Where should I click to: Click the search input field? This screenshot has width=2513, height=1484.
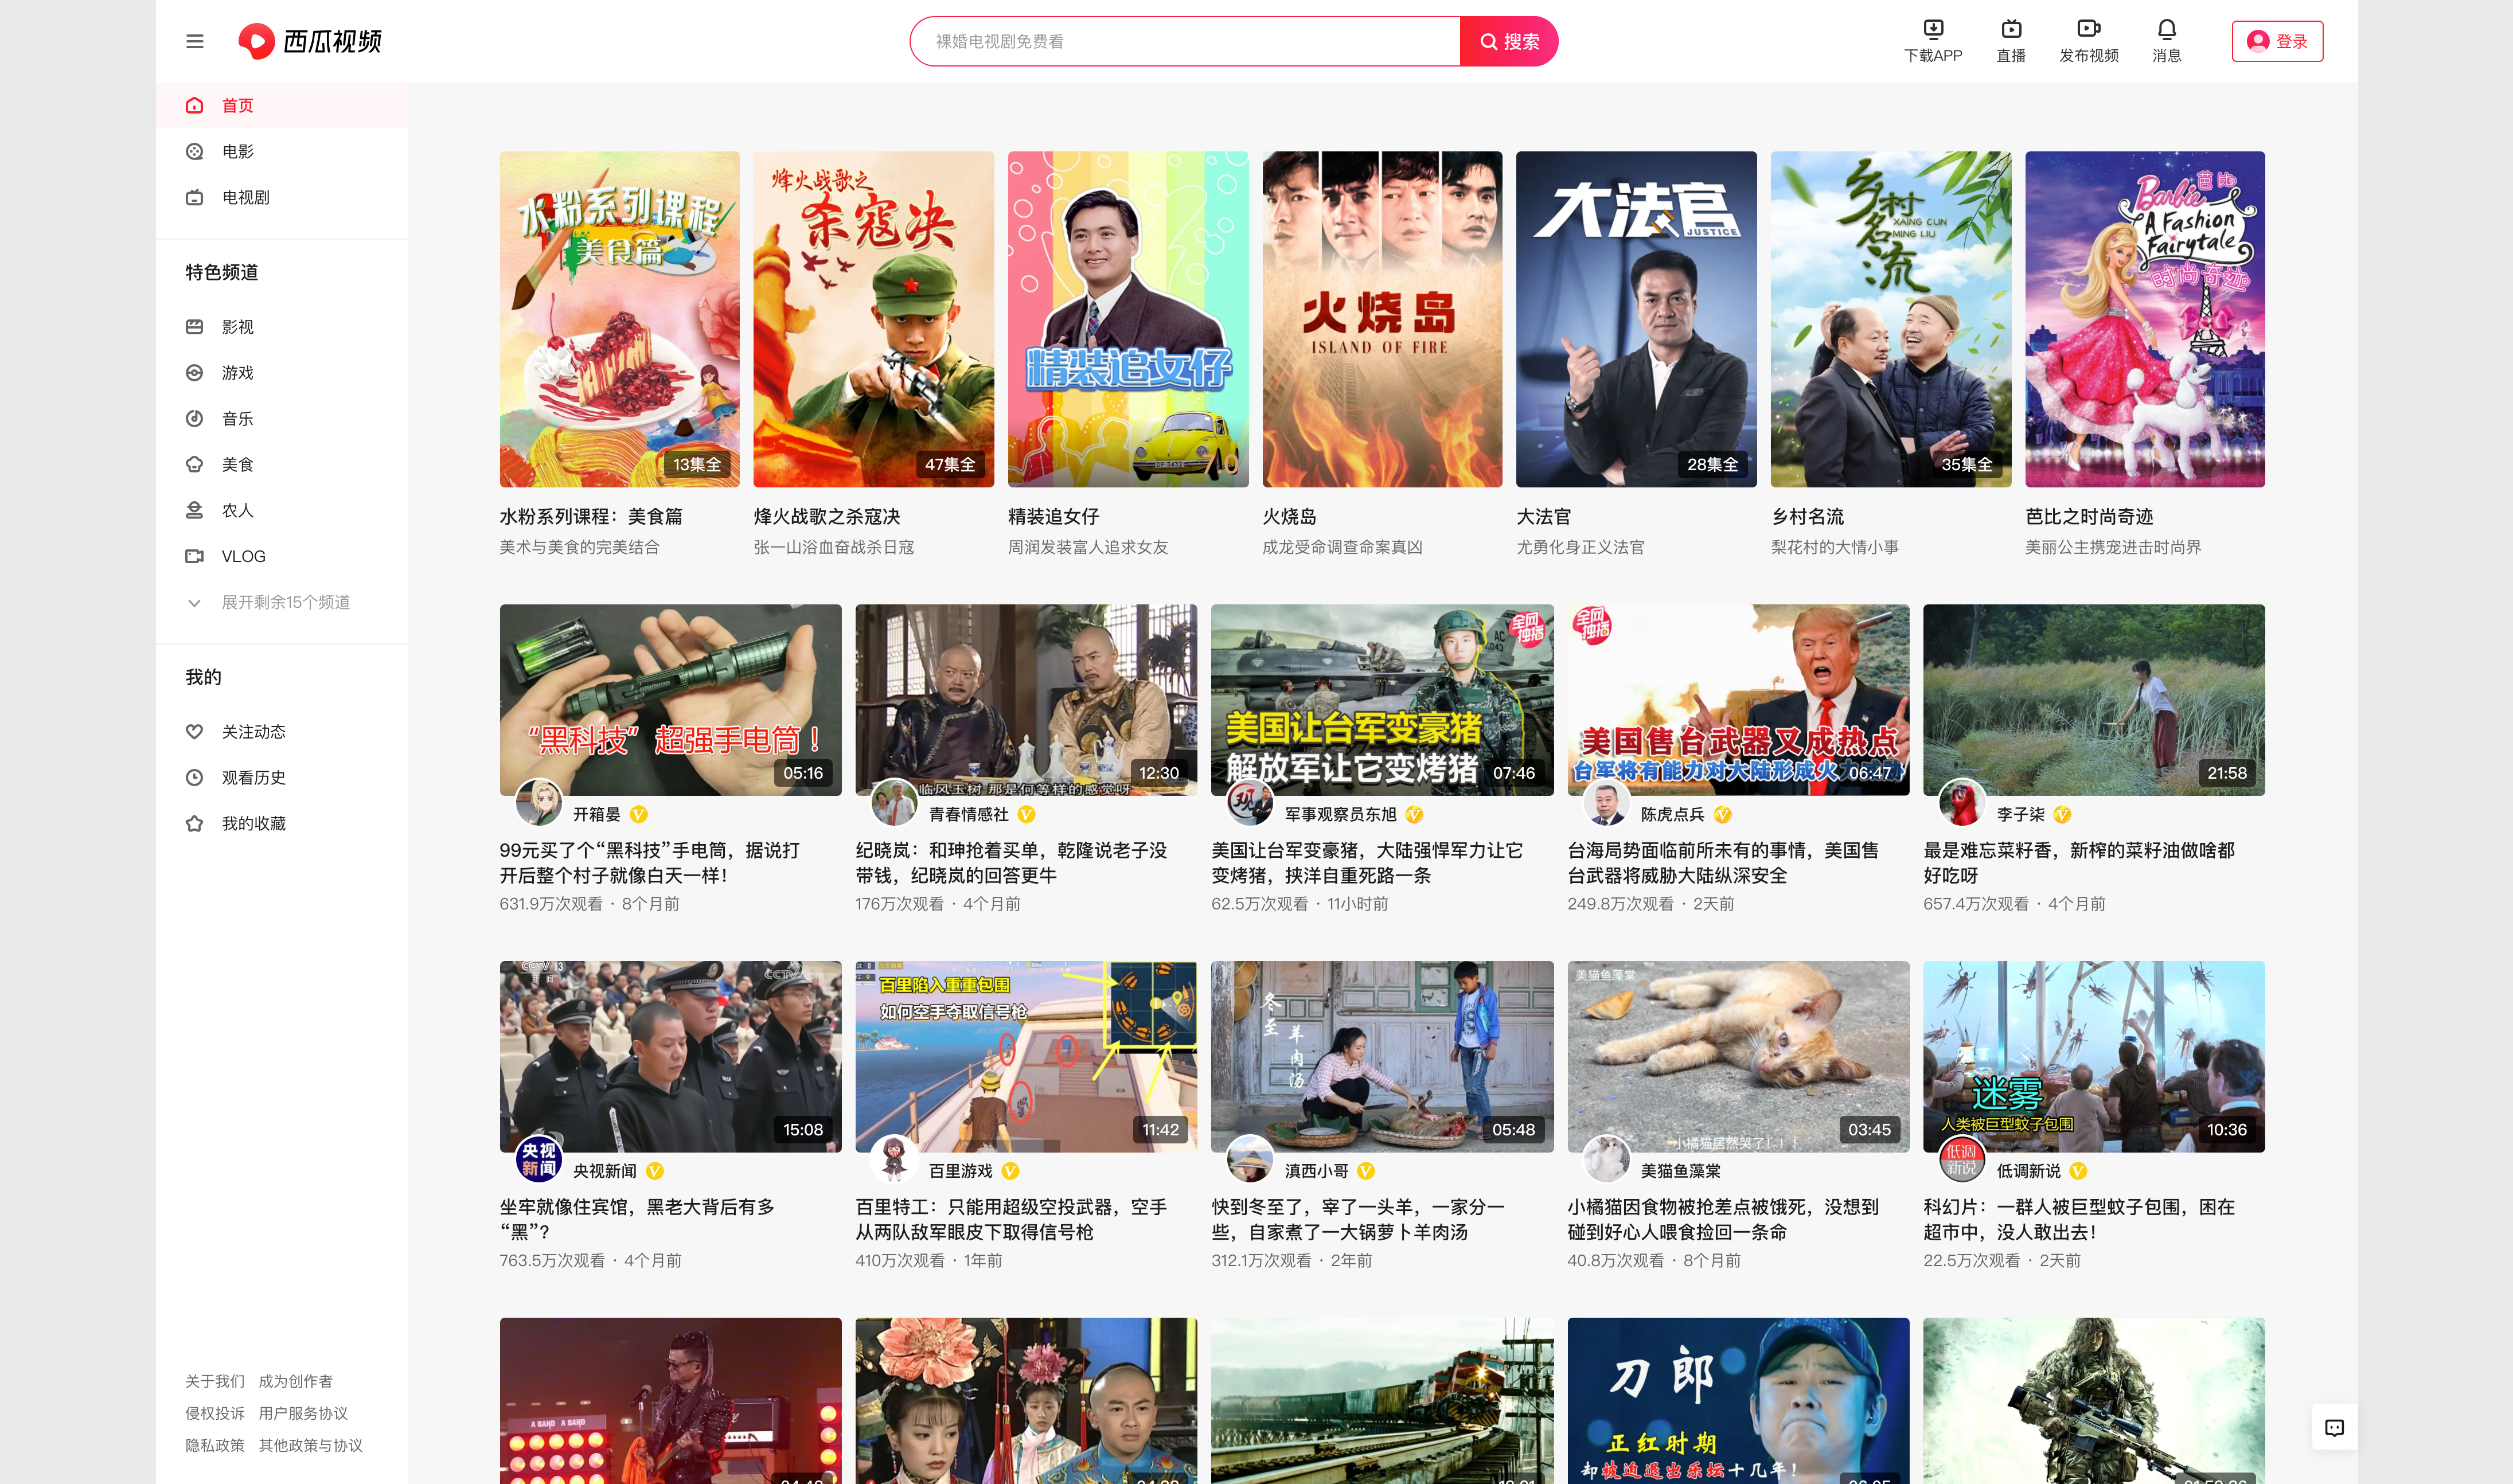(1185, 41)
